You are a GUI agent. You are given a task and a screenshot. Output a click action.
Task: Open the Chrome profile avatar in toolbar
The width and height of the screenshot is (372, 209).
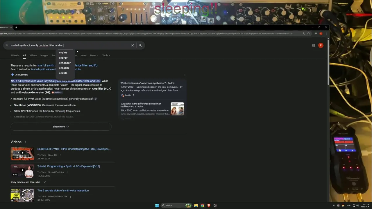click(321, 34)
